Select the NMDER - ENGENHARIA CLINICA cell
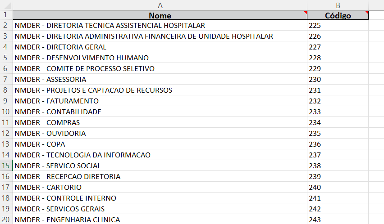The image size is (384, 224). (x=67, y=220)
